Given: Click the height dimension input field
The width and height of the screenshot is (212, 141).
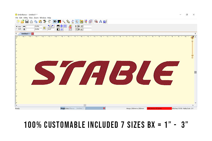Looking at the screenshot, I should pos(30,29).
